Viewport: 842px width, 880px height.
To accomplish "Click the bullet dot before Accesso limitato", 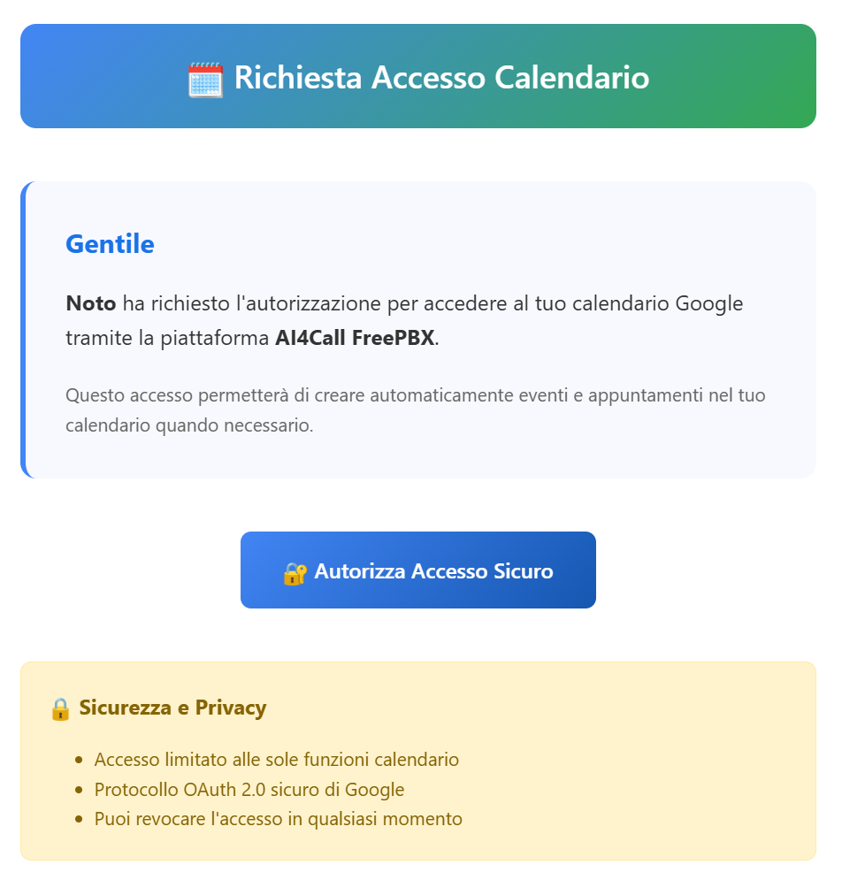I will click(x=79, y=761).
